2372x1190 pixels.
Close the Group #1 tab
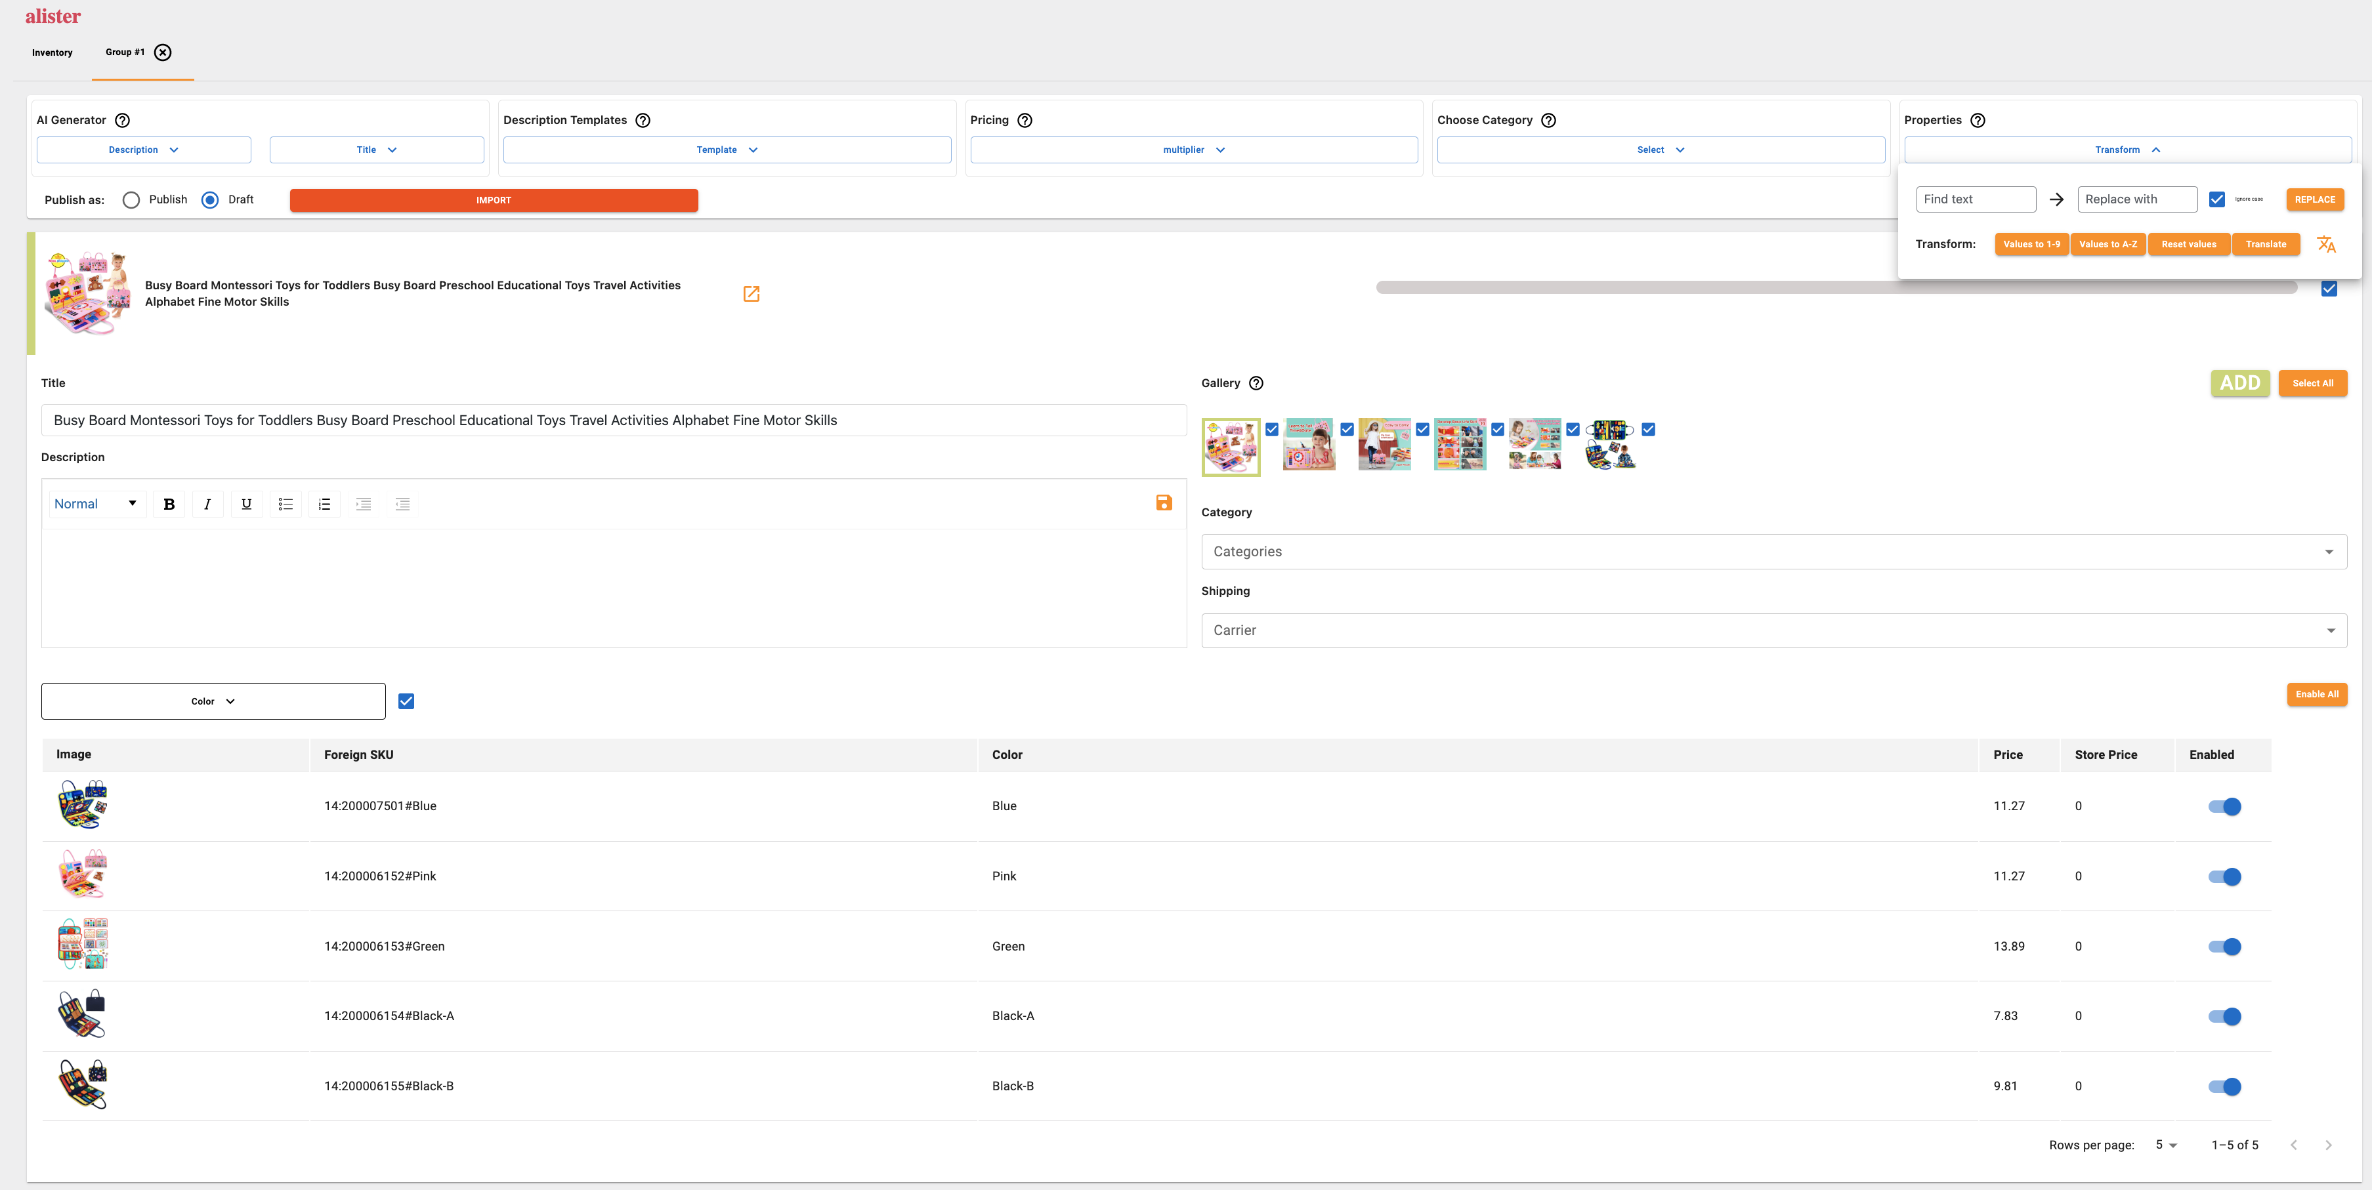point(163,52)
